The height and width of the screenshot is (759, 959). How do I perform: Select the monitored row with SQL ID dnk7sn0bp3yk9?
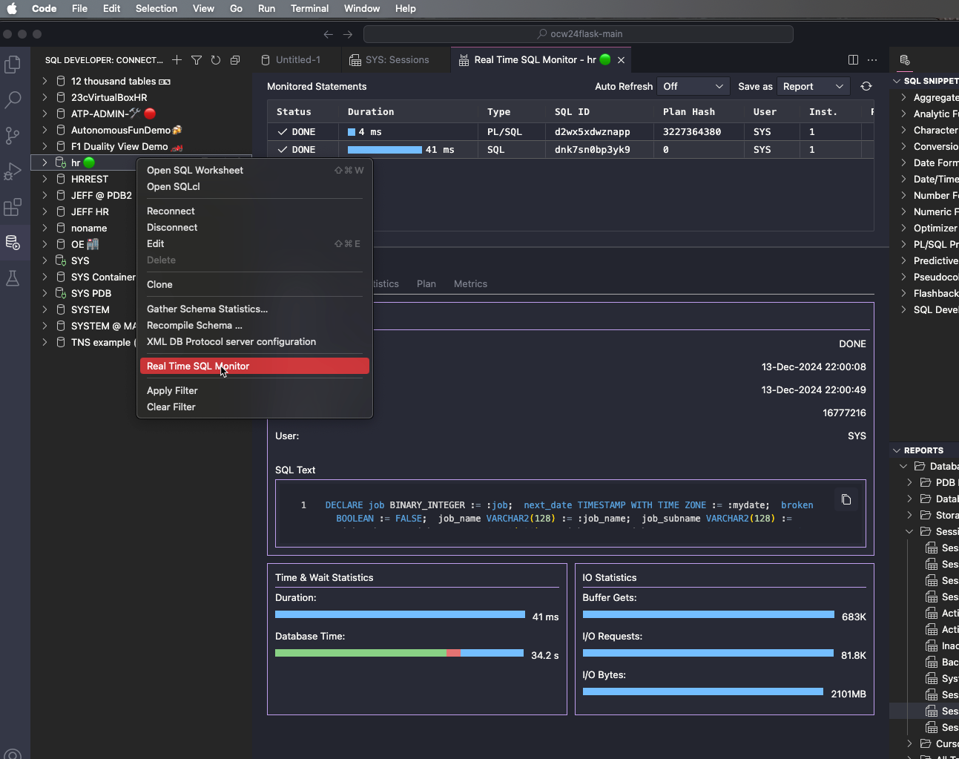coord(570,149)
